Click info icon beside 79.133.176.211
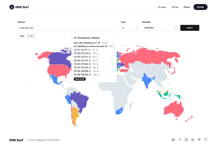 pyautogui.click(x=90, y=50)
